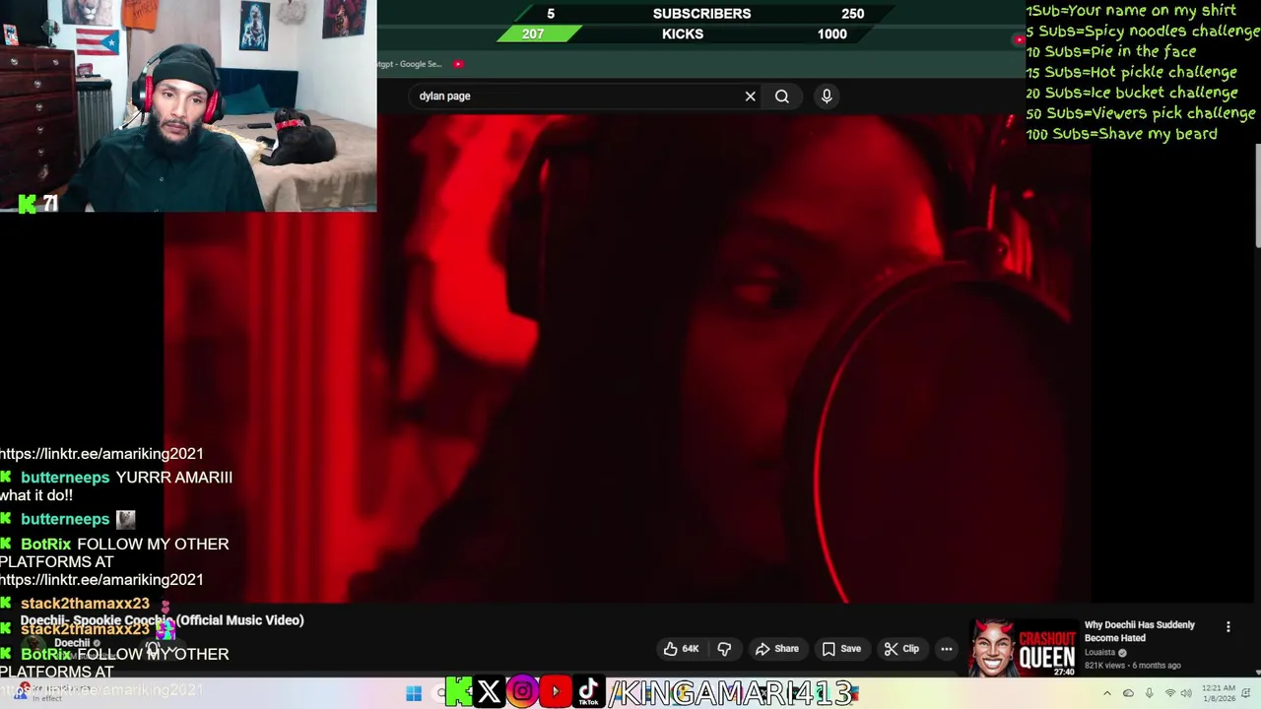Screen dimensions: 1261x709
Task: Open 'Why Doechii Has Suddenly Become Hated' title
Action: click(x=1140, y=631)
